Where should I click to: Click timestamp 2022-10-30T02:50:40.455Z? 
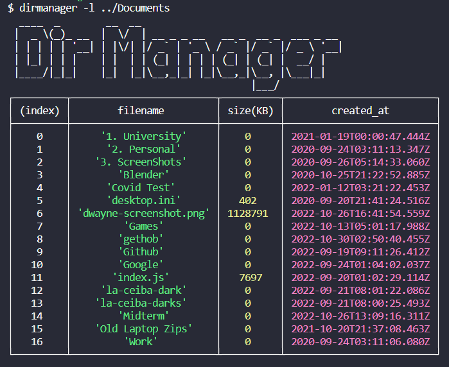point(360,239)
